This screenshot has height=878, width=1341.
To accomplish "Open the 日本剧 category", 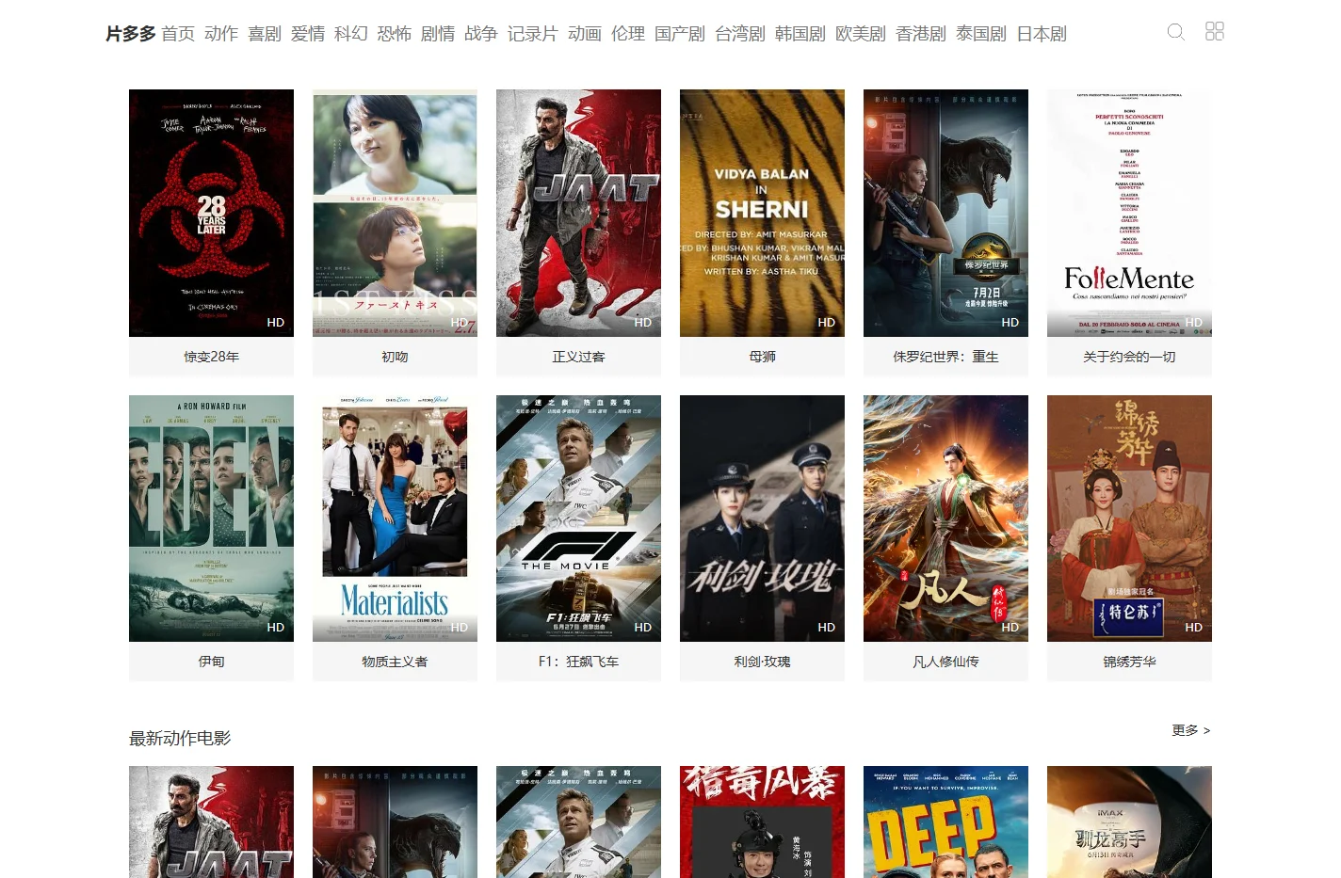I will point(1042,34).
